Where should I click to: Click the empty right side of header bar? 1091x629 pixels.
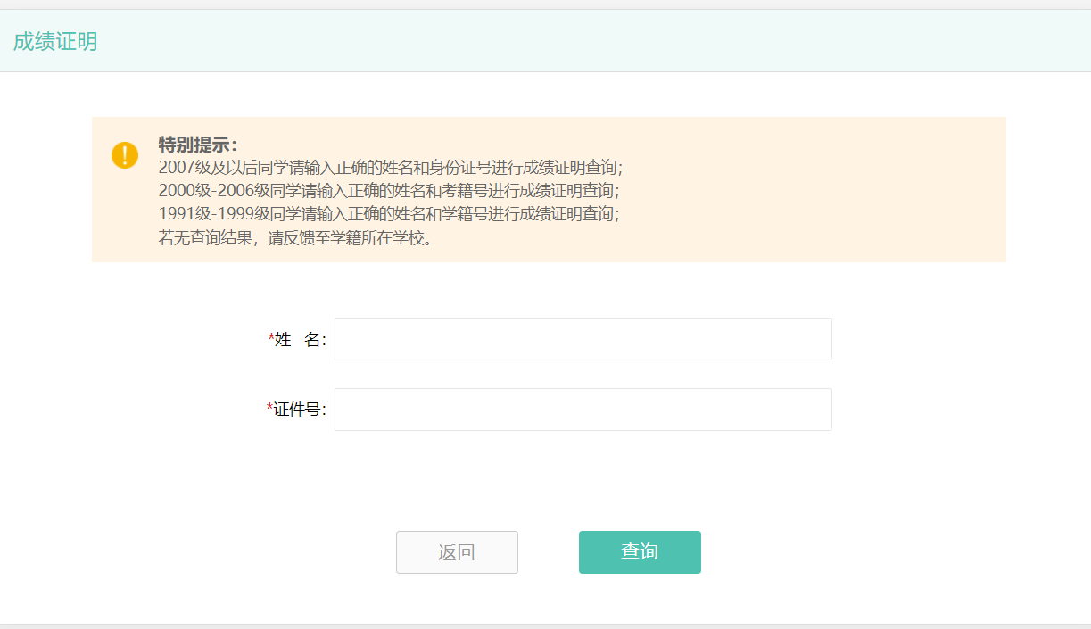[714, 41]
